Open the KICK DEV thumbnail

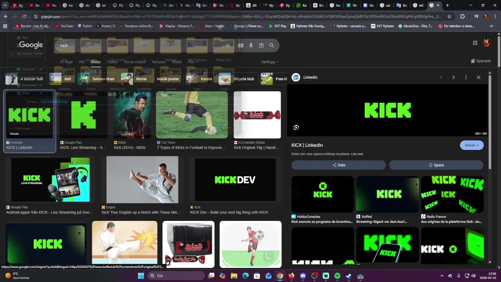coord(235,180)
